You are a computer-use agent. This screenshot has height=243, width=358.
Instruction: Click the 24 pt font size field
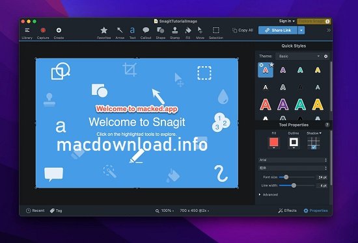coord(322,177)
